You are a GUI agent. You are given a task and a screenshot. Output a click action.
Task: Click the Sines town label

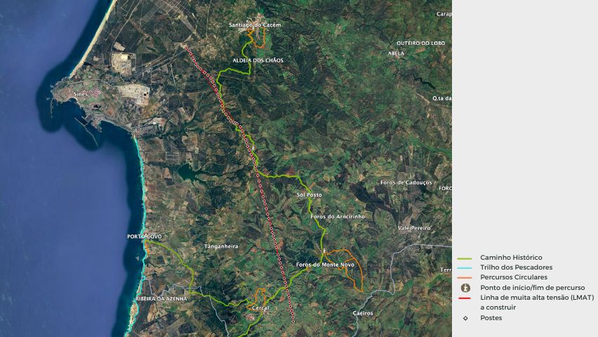(x=81, y=94)
